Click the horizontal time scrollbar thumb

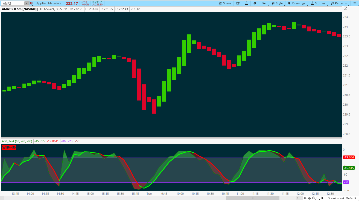(x=253, y=198)
